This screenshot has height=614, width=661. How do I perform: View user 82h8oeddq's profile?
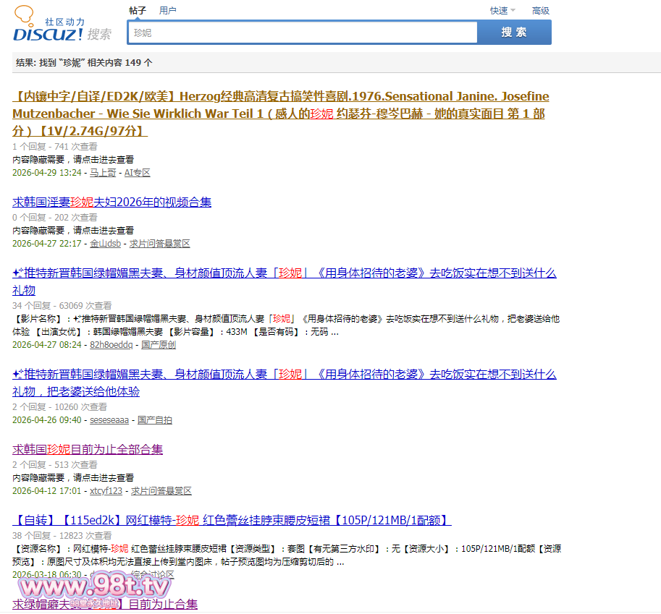(111, 344)
